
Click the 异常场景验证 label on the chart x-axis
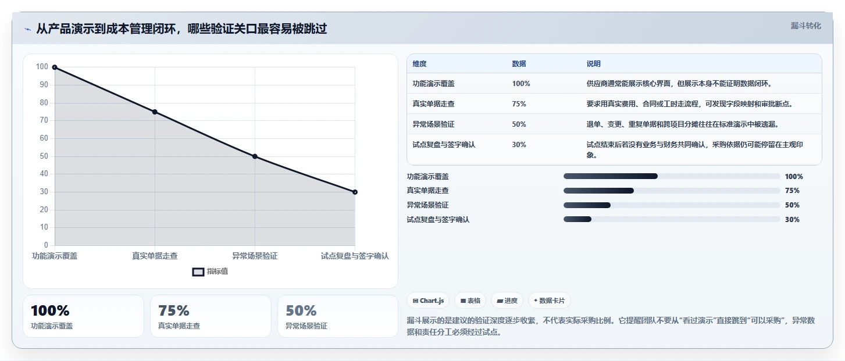coord(255,256)
